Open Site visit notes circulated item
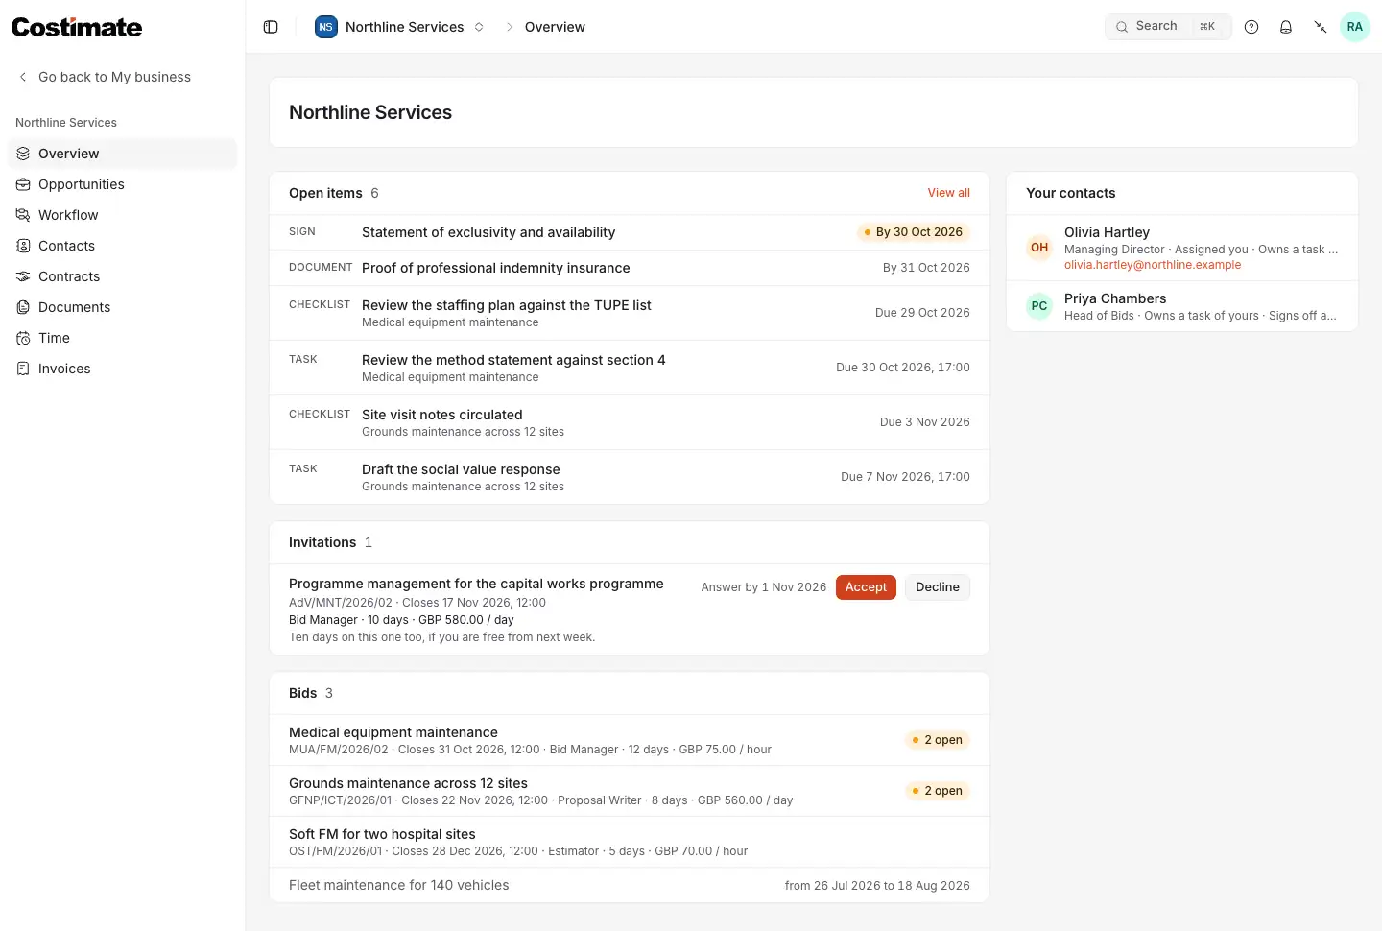 click(630, 422)
